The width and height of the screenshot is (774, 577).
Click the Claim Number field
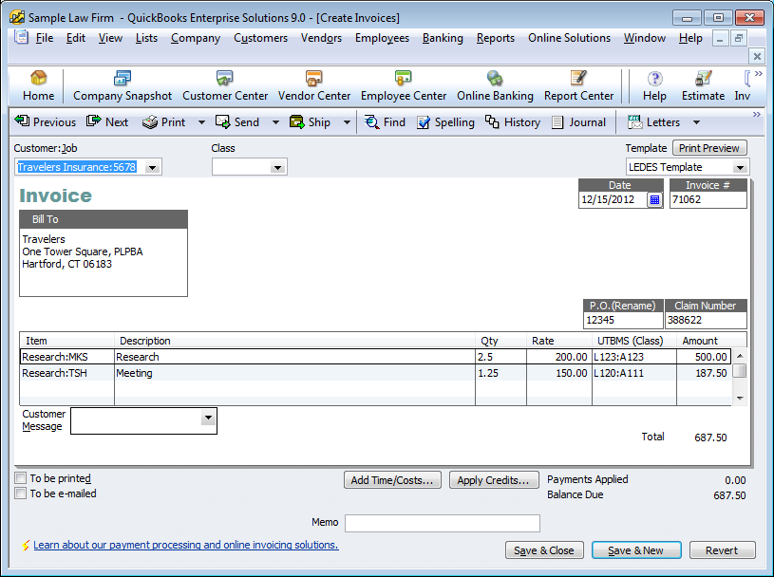(706, 320)
